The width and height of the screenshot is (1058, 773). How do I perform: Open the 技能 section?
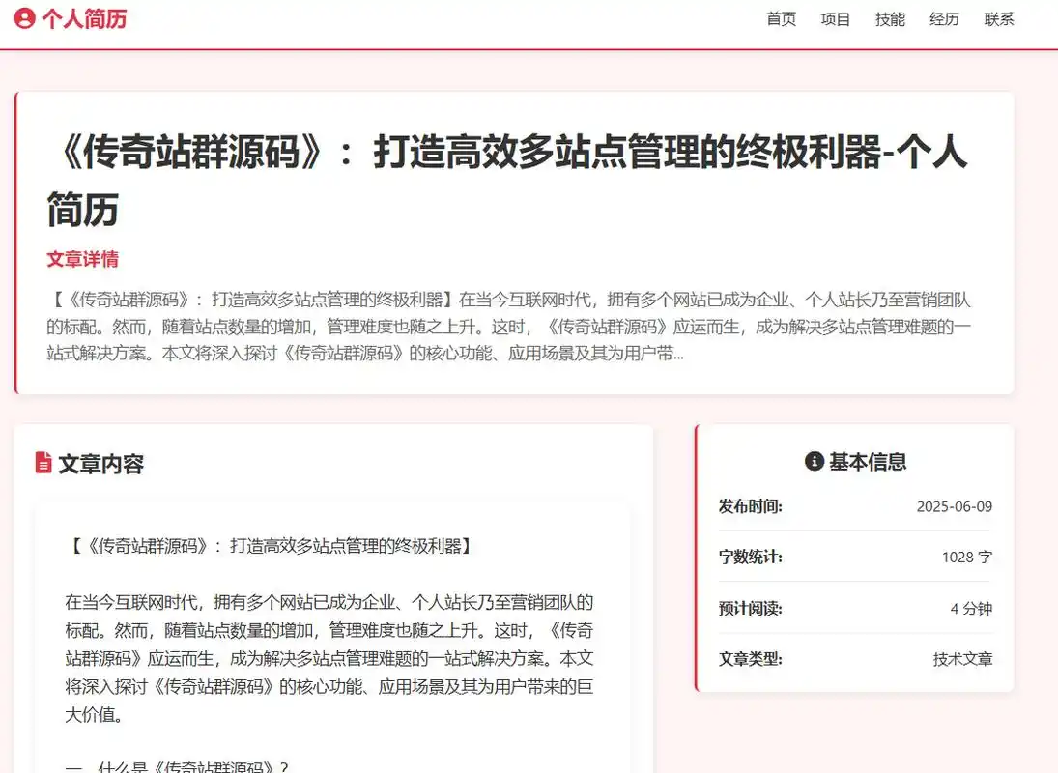pyautogui.click(x=890, y=19)
